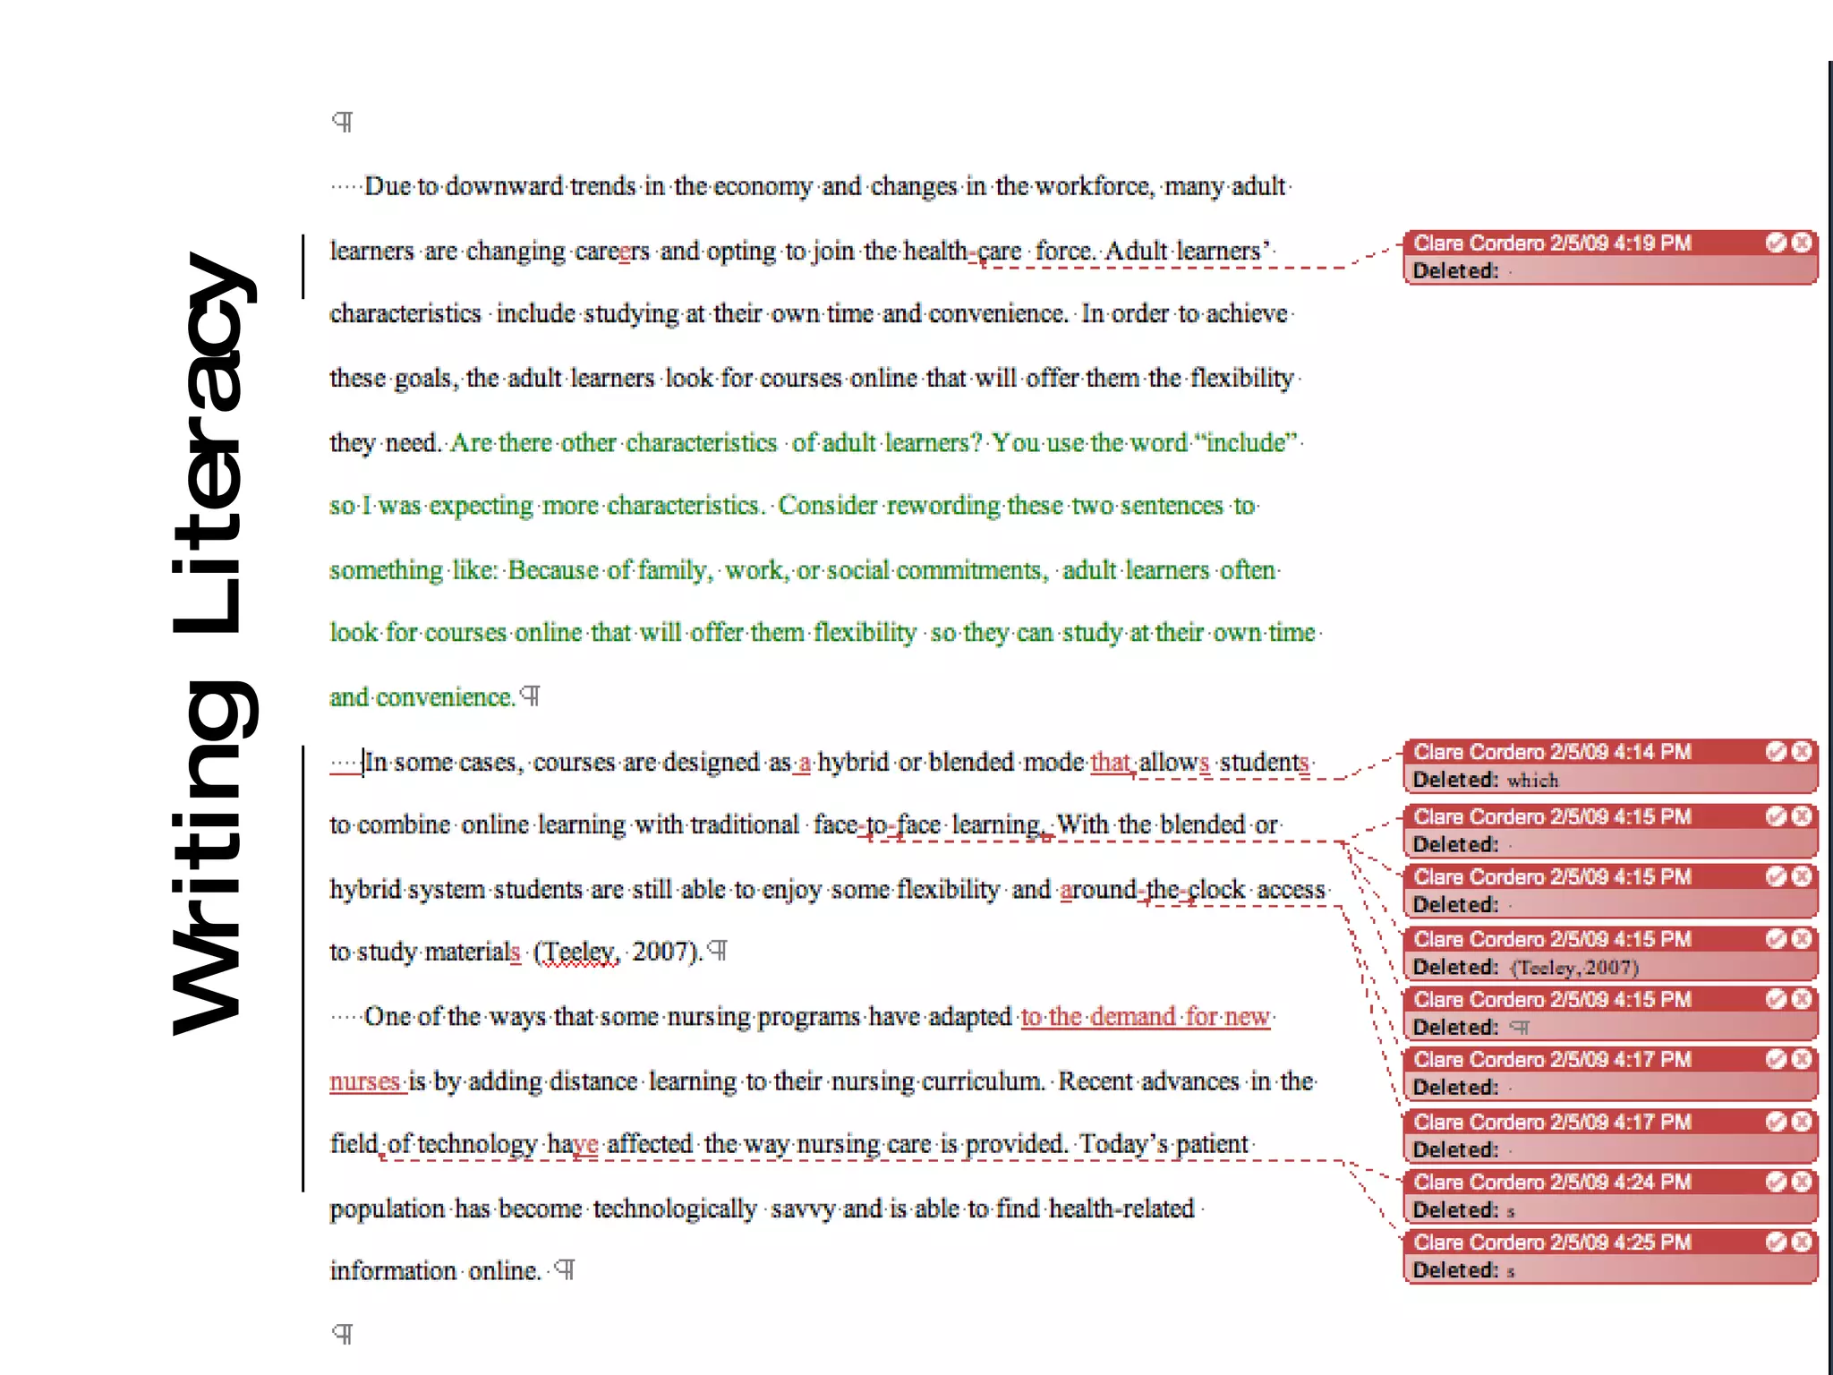Click the inserted word 'nurses'

[x=364, y=1081]
